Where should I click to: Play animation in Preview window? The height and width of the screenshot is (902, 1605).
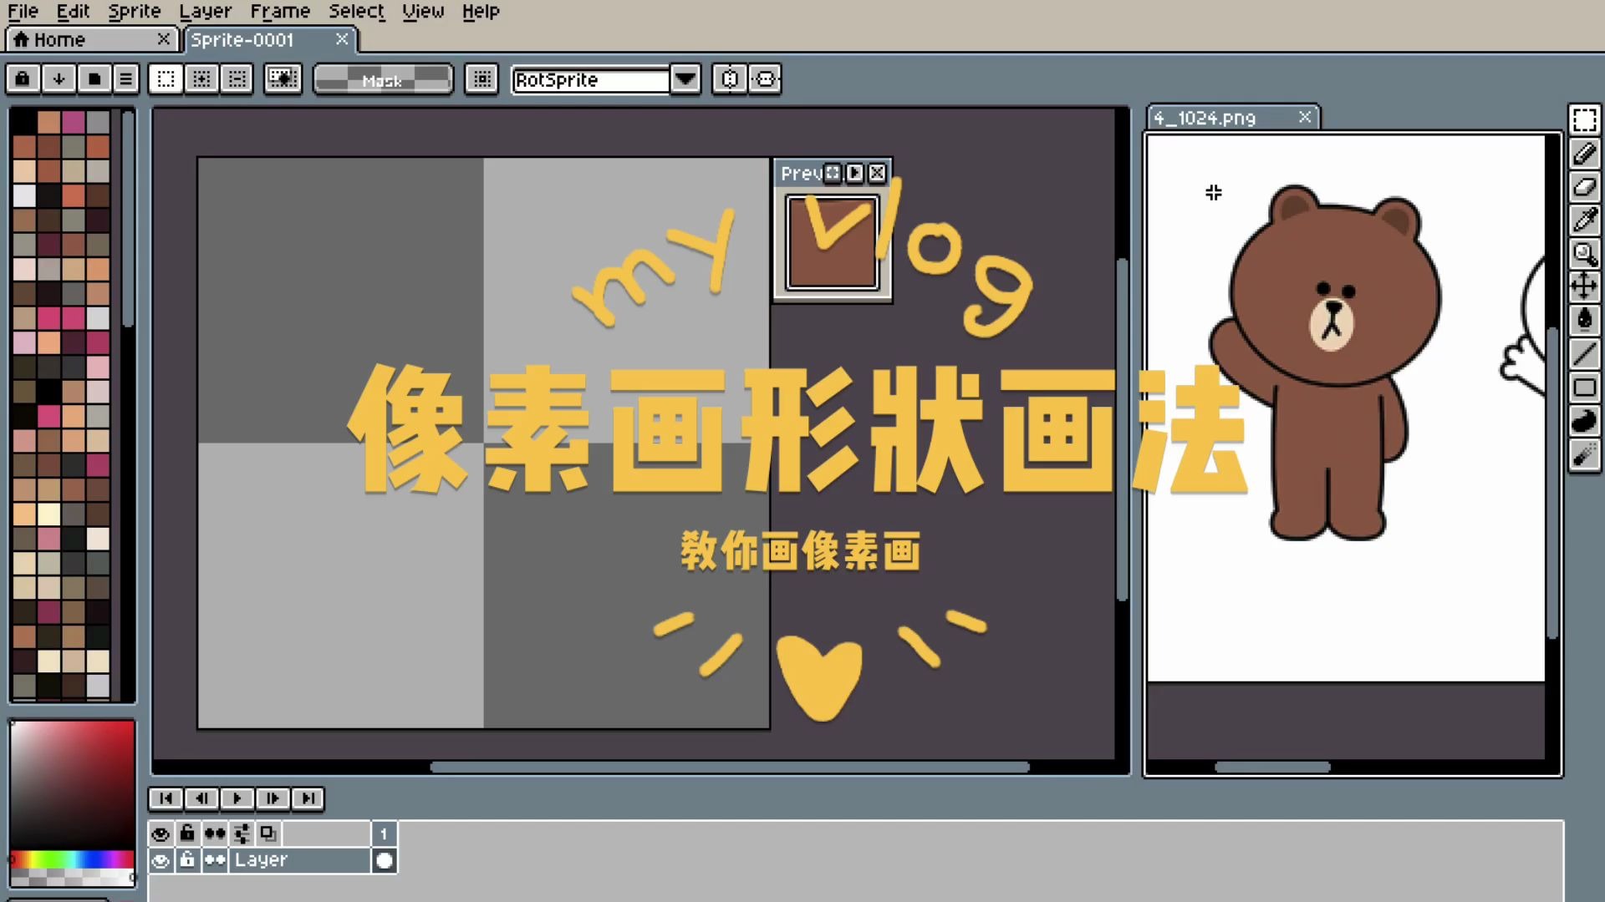coord(854,173)
